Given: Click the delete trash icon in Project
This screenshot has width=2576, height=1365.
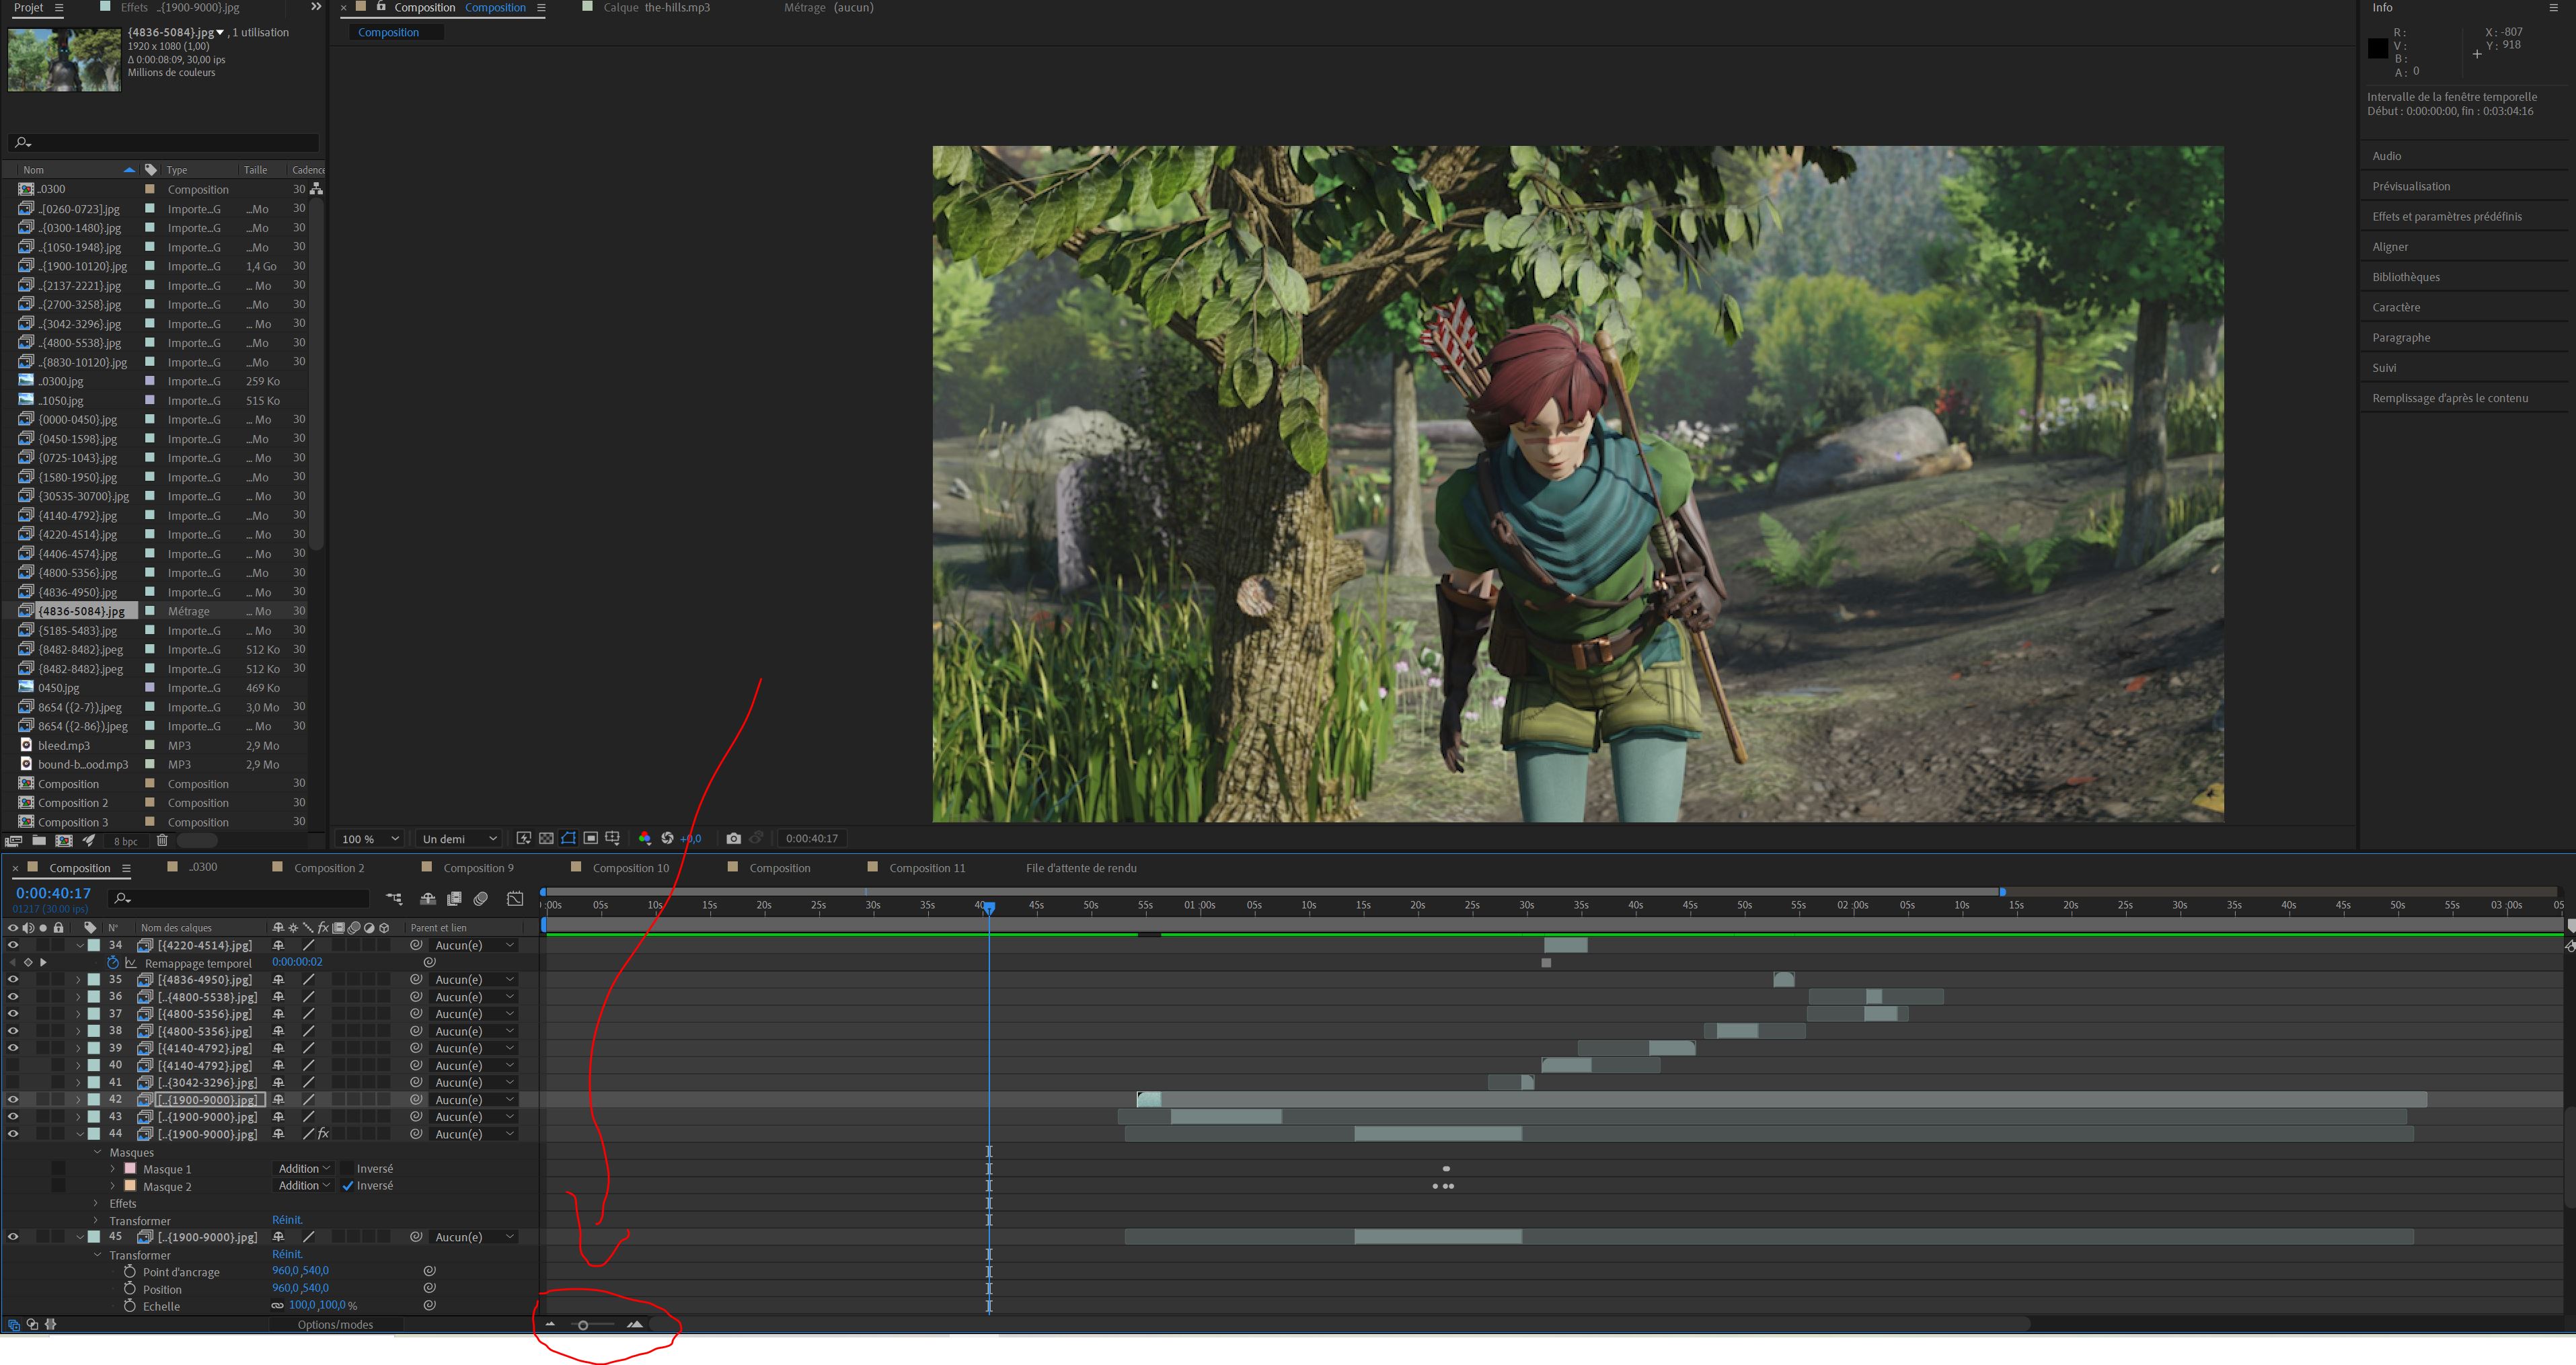Looking at the screenshot, I should 162,841.
